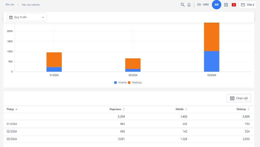Click the 03/2024 orange Desktop bar
260x147 pixels.
point(211,37)
